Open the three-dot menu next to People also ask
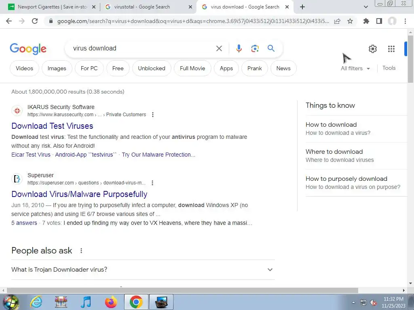 click(x=81, y=251)
